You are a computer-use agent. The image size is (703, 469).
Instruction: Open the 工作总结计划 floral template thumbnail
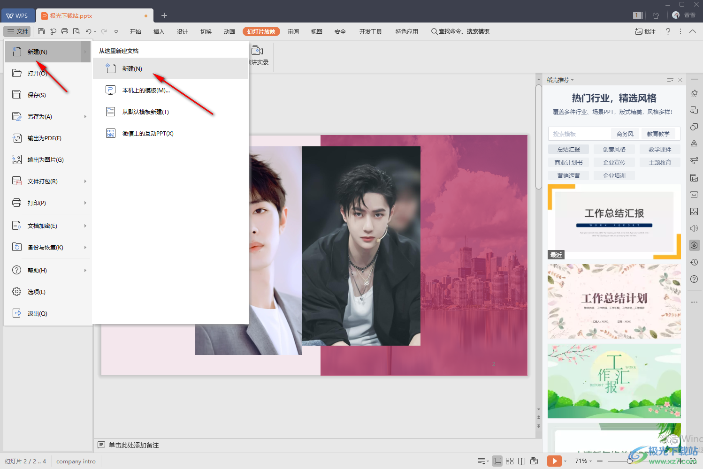pos(614,301)
